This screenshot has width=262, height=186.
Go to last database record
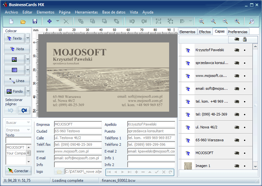click(x=130, y=172)
